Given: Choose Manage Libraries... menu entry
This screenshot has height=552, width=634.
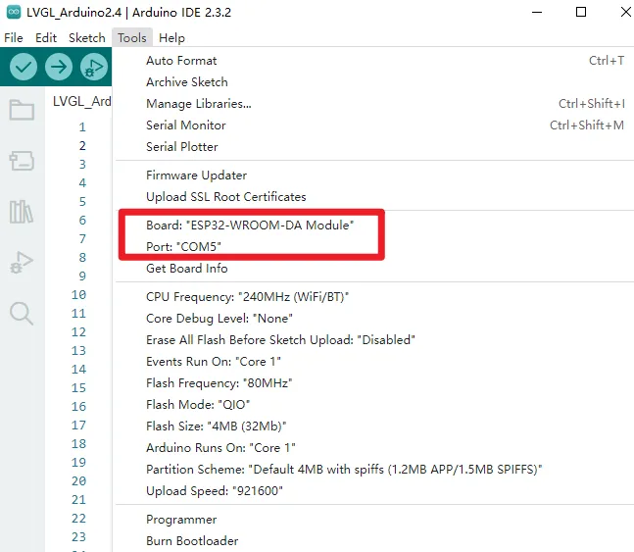Looking at the screenshot, I should [x=198, y=104].
